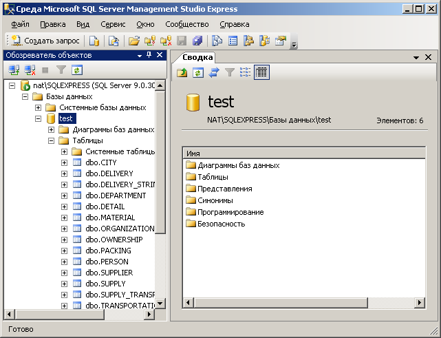Open Программирование folder in Сводка list

point(230,212)
